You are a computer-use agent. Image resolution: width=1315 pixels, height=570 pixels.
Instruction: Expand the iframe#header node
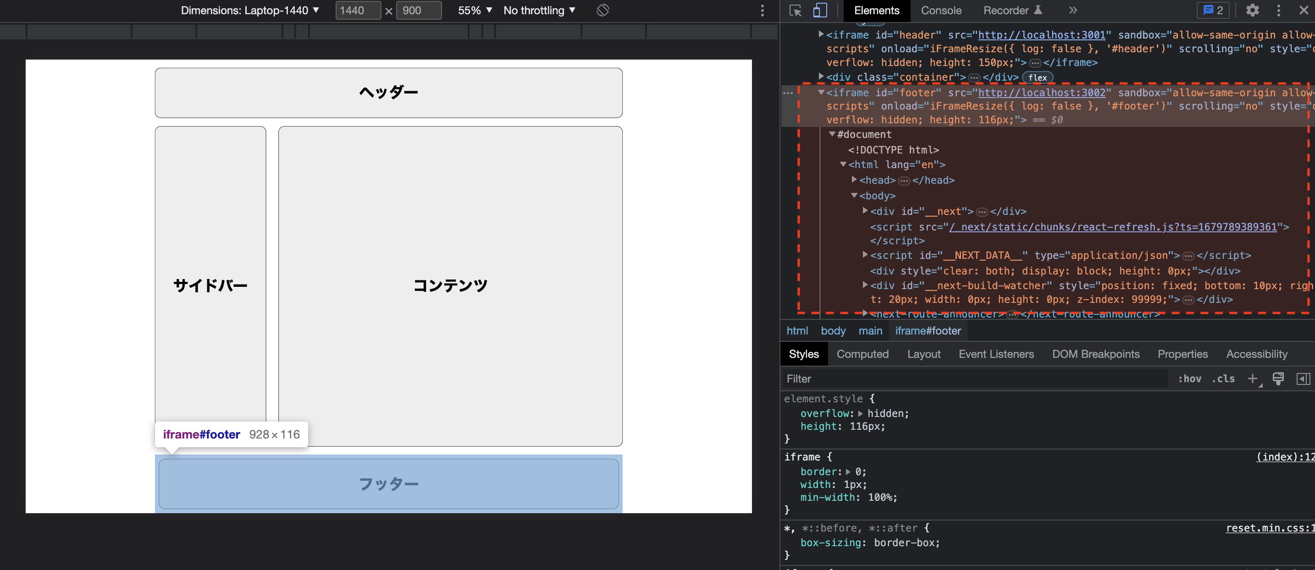pos(821,34)
